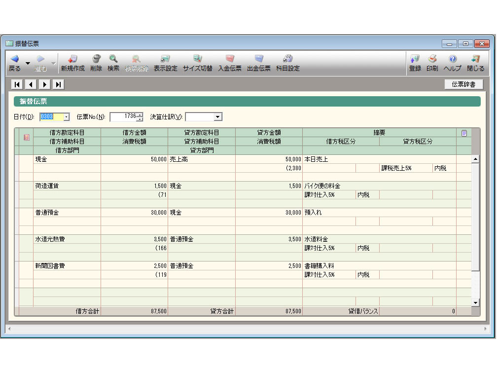Expand the 戻る history dropdown arrow

[28, 64]
